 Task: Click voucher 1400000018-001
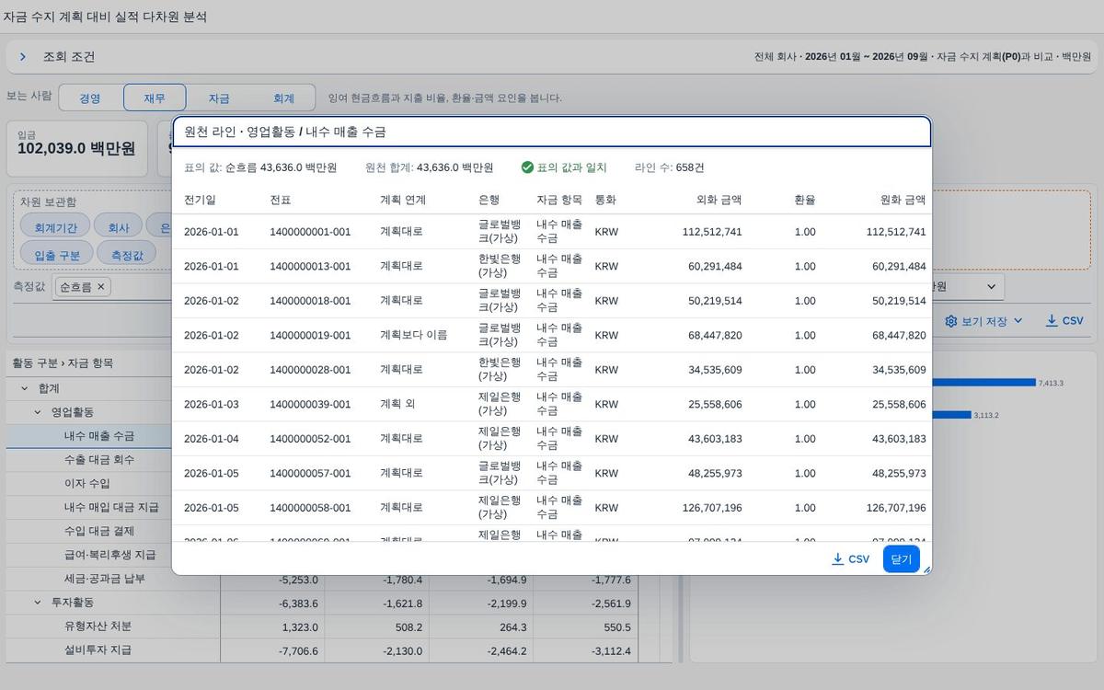310,301
